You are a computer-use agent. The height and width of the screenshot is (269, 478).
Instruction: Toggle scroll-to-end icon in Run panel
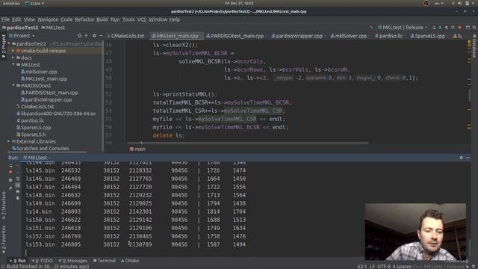point(18,185)
